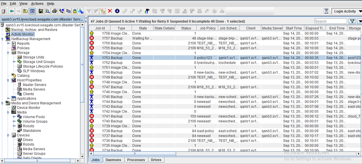Click the back arrow toolbar icon
362x164 pixels.
click(x=12, y=11)
